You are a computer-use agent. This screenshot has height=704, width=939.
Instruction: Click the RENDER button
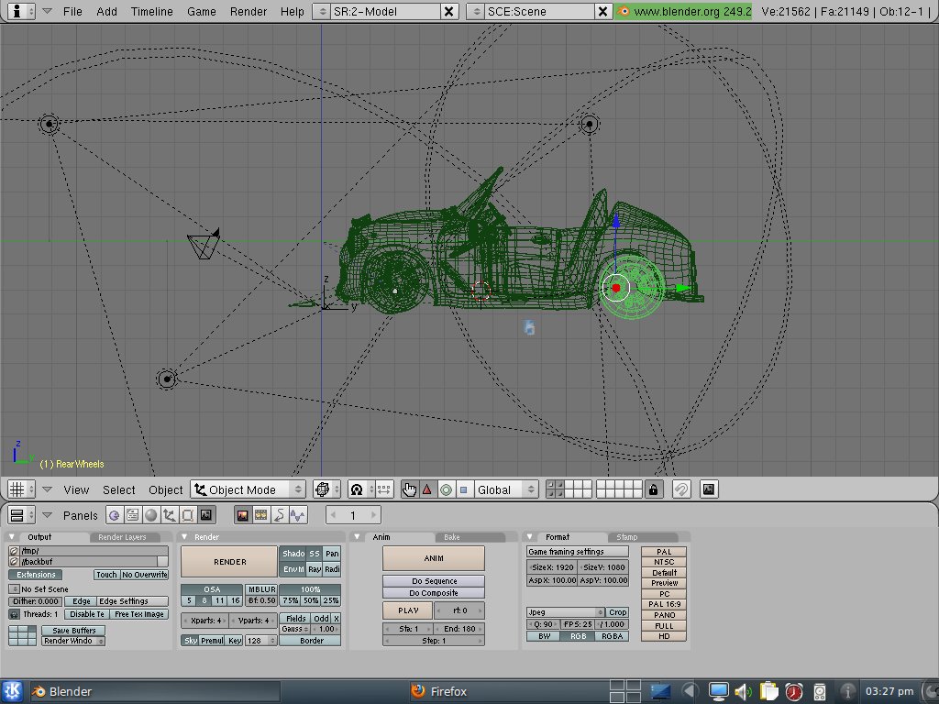point(229,562)
